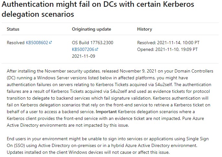
Task: Click the Single Sign On (SSO) text
Action: click(x=108, y=142)
